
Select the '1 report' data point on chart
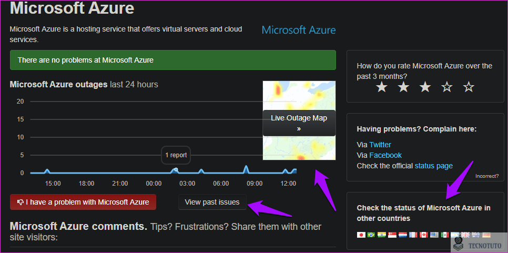coord(176,169)
